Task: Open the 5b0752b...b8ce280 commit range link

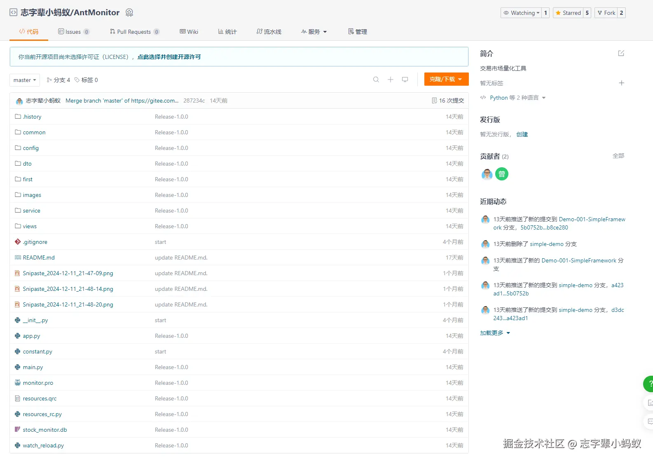Action: click(544, 227)
